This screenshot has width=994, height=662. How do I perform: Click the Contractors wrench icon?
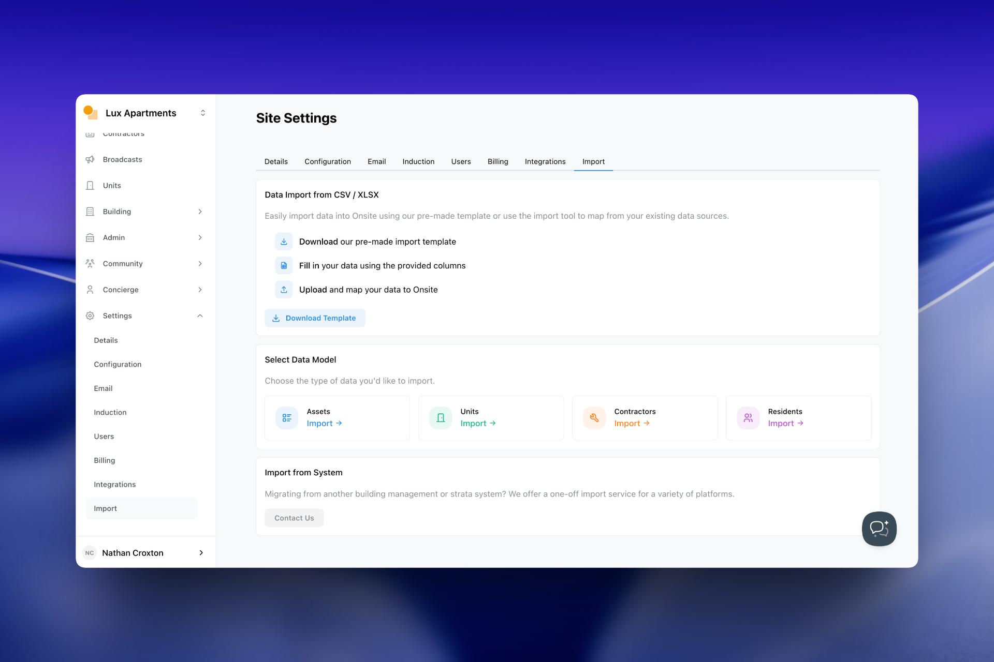(594, 418)
